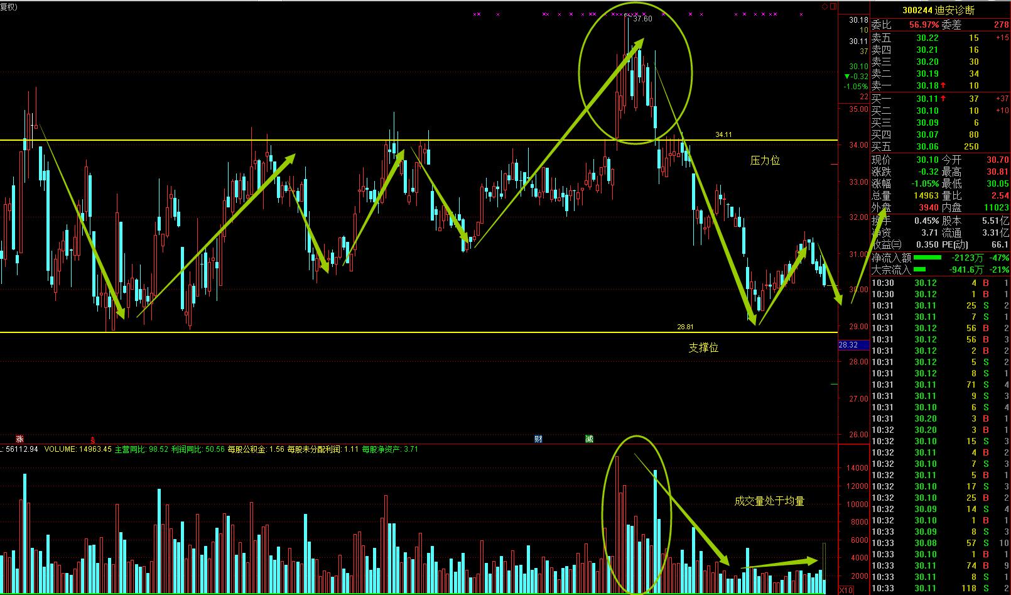This screenshot has height=595, width=1011.
Task: Click the 今开 opening price 30.70
Action: tap(998, 160)
